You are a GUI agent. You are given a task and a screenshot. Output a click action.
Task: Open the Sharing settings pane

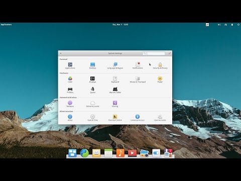[115, 104]
